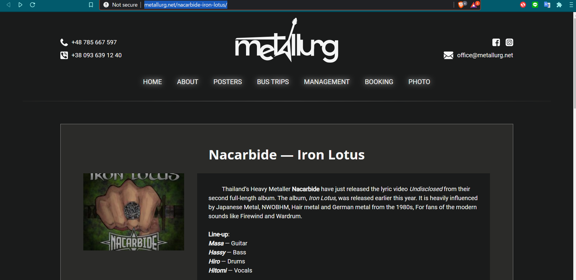This screenshot has height=280, width=576.
Task: Open the browser extensions puzzle icon
Action: [x=559, y=5]
